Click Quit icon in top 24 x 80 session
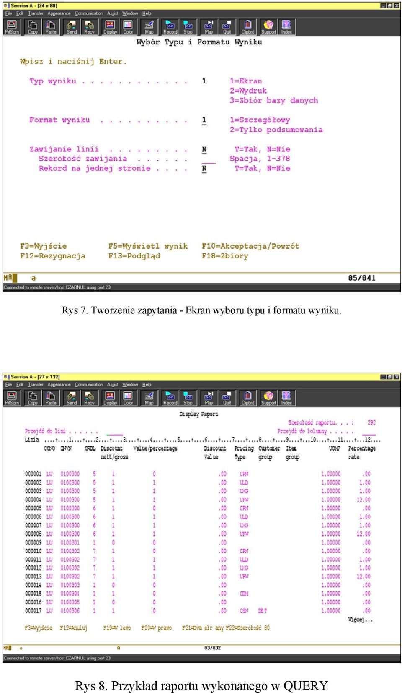 click(227, 27)
